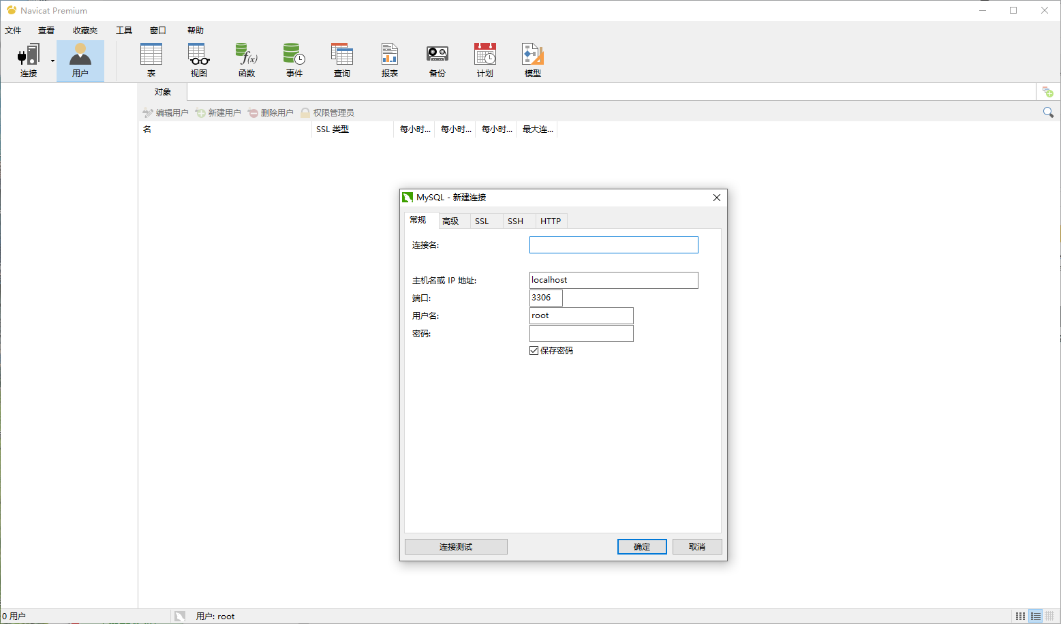Click the Table (表) toolbar icon

pos(151,60)
